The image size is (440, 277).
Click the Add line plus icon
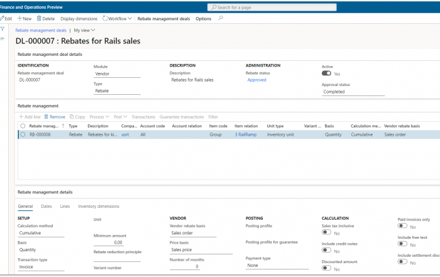(x=21, y=117)
